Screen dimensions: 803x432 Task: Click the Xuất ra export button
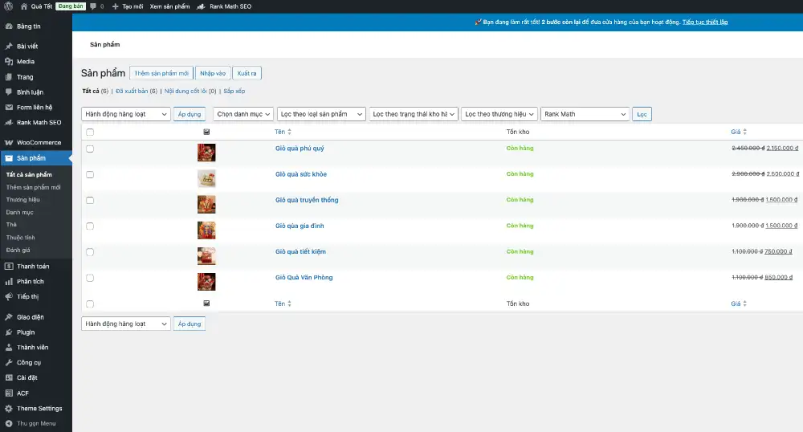coord(247,73)
